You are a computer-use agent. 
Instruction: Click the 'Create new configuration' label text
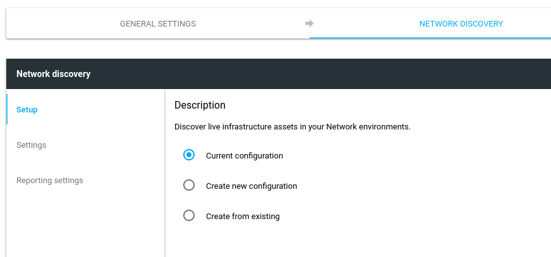pyautogui.click(x=251, y=186)
